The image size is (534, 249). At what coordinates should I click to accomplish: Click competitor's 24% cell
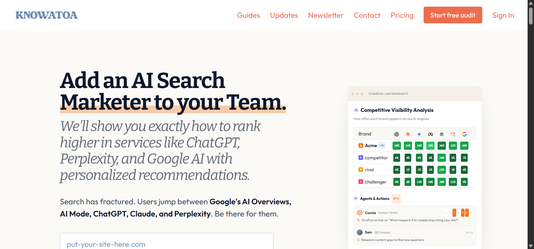(442, 158)
